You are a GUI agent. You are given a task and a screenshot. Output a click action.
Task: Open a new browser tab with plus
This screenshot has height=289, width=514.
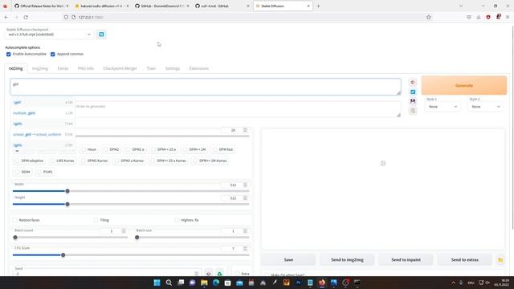(x=318, y=6)
